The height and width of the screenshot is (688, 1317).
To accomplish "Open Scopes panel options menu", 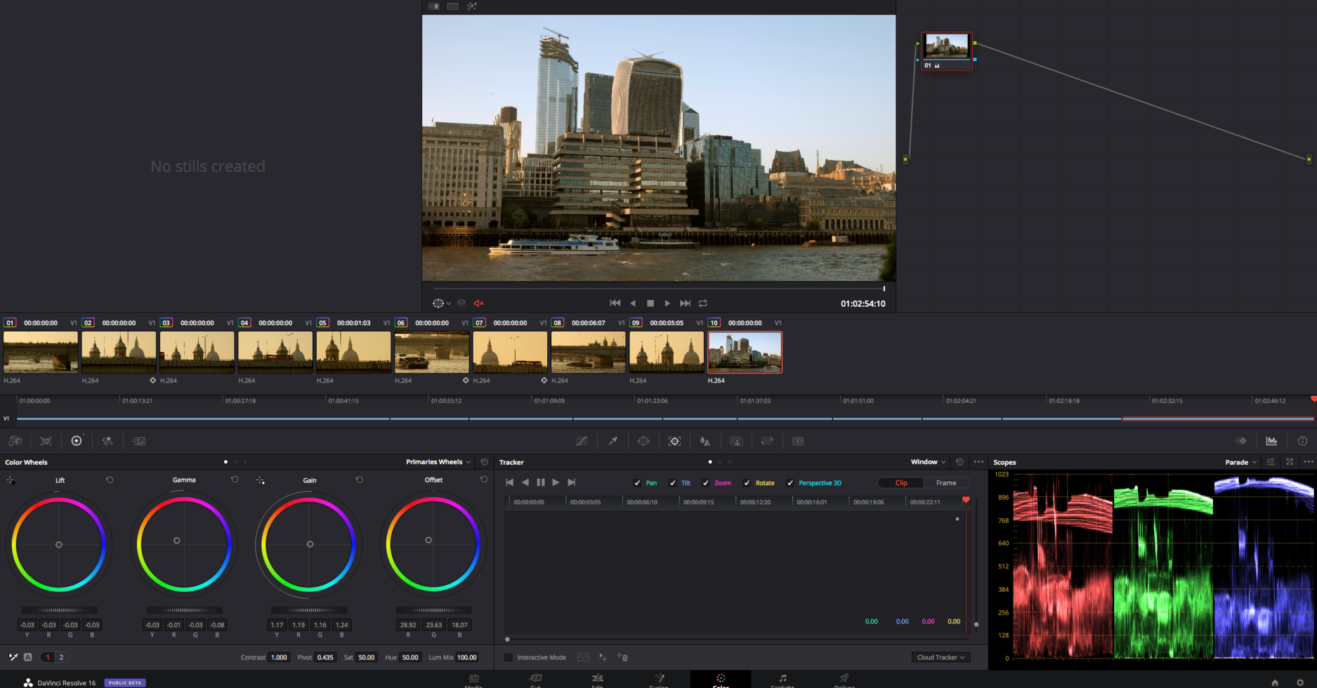I will click(1308, 462).
